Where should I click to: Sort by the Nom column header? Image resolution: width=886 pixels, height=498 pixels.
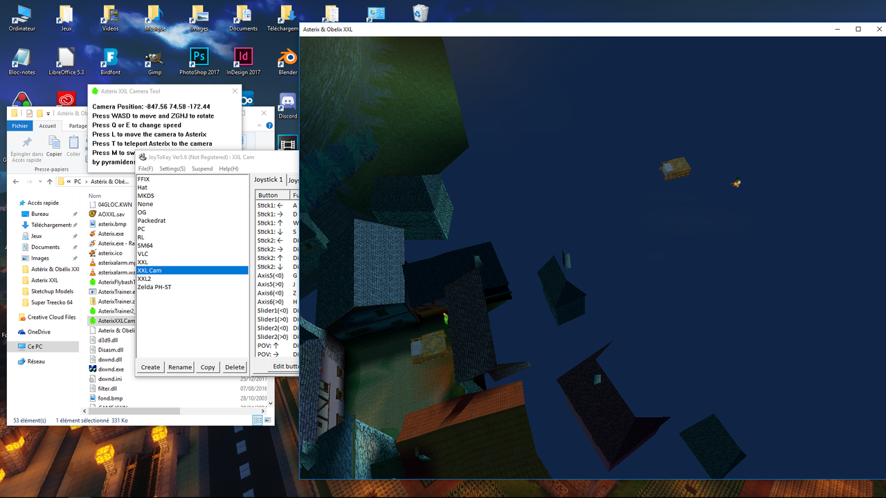tap(95, 196)
